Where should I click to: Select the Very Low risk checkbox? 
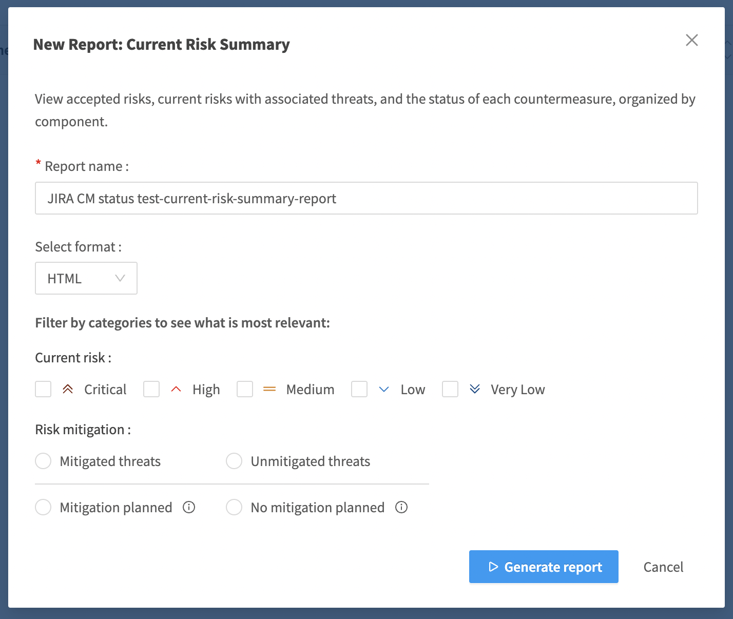click(450, 389)
